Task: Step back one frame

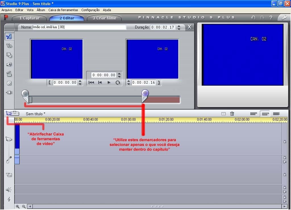Action: tap(100, 82)
